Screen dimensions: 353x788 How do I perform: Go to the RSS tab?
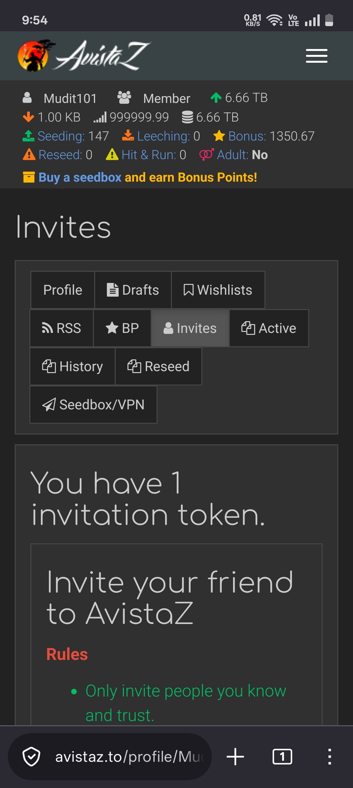[x=61, y=328]
